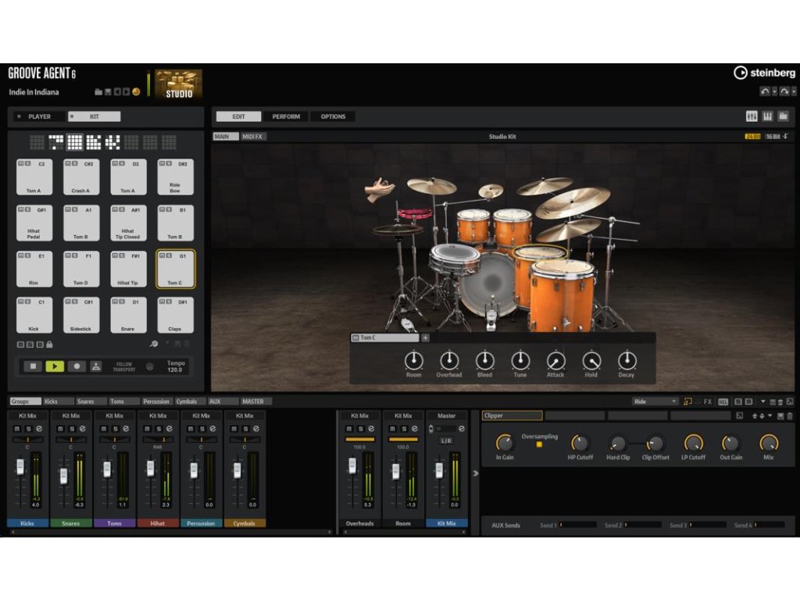Click the Studio kit image icon
Screen dimensions: 800x600
179,84
